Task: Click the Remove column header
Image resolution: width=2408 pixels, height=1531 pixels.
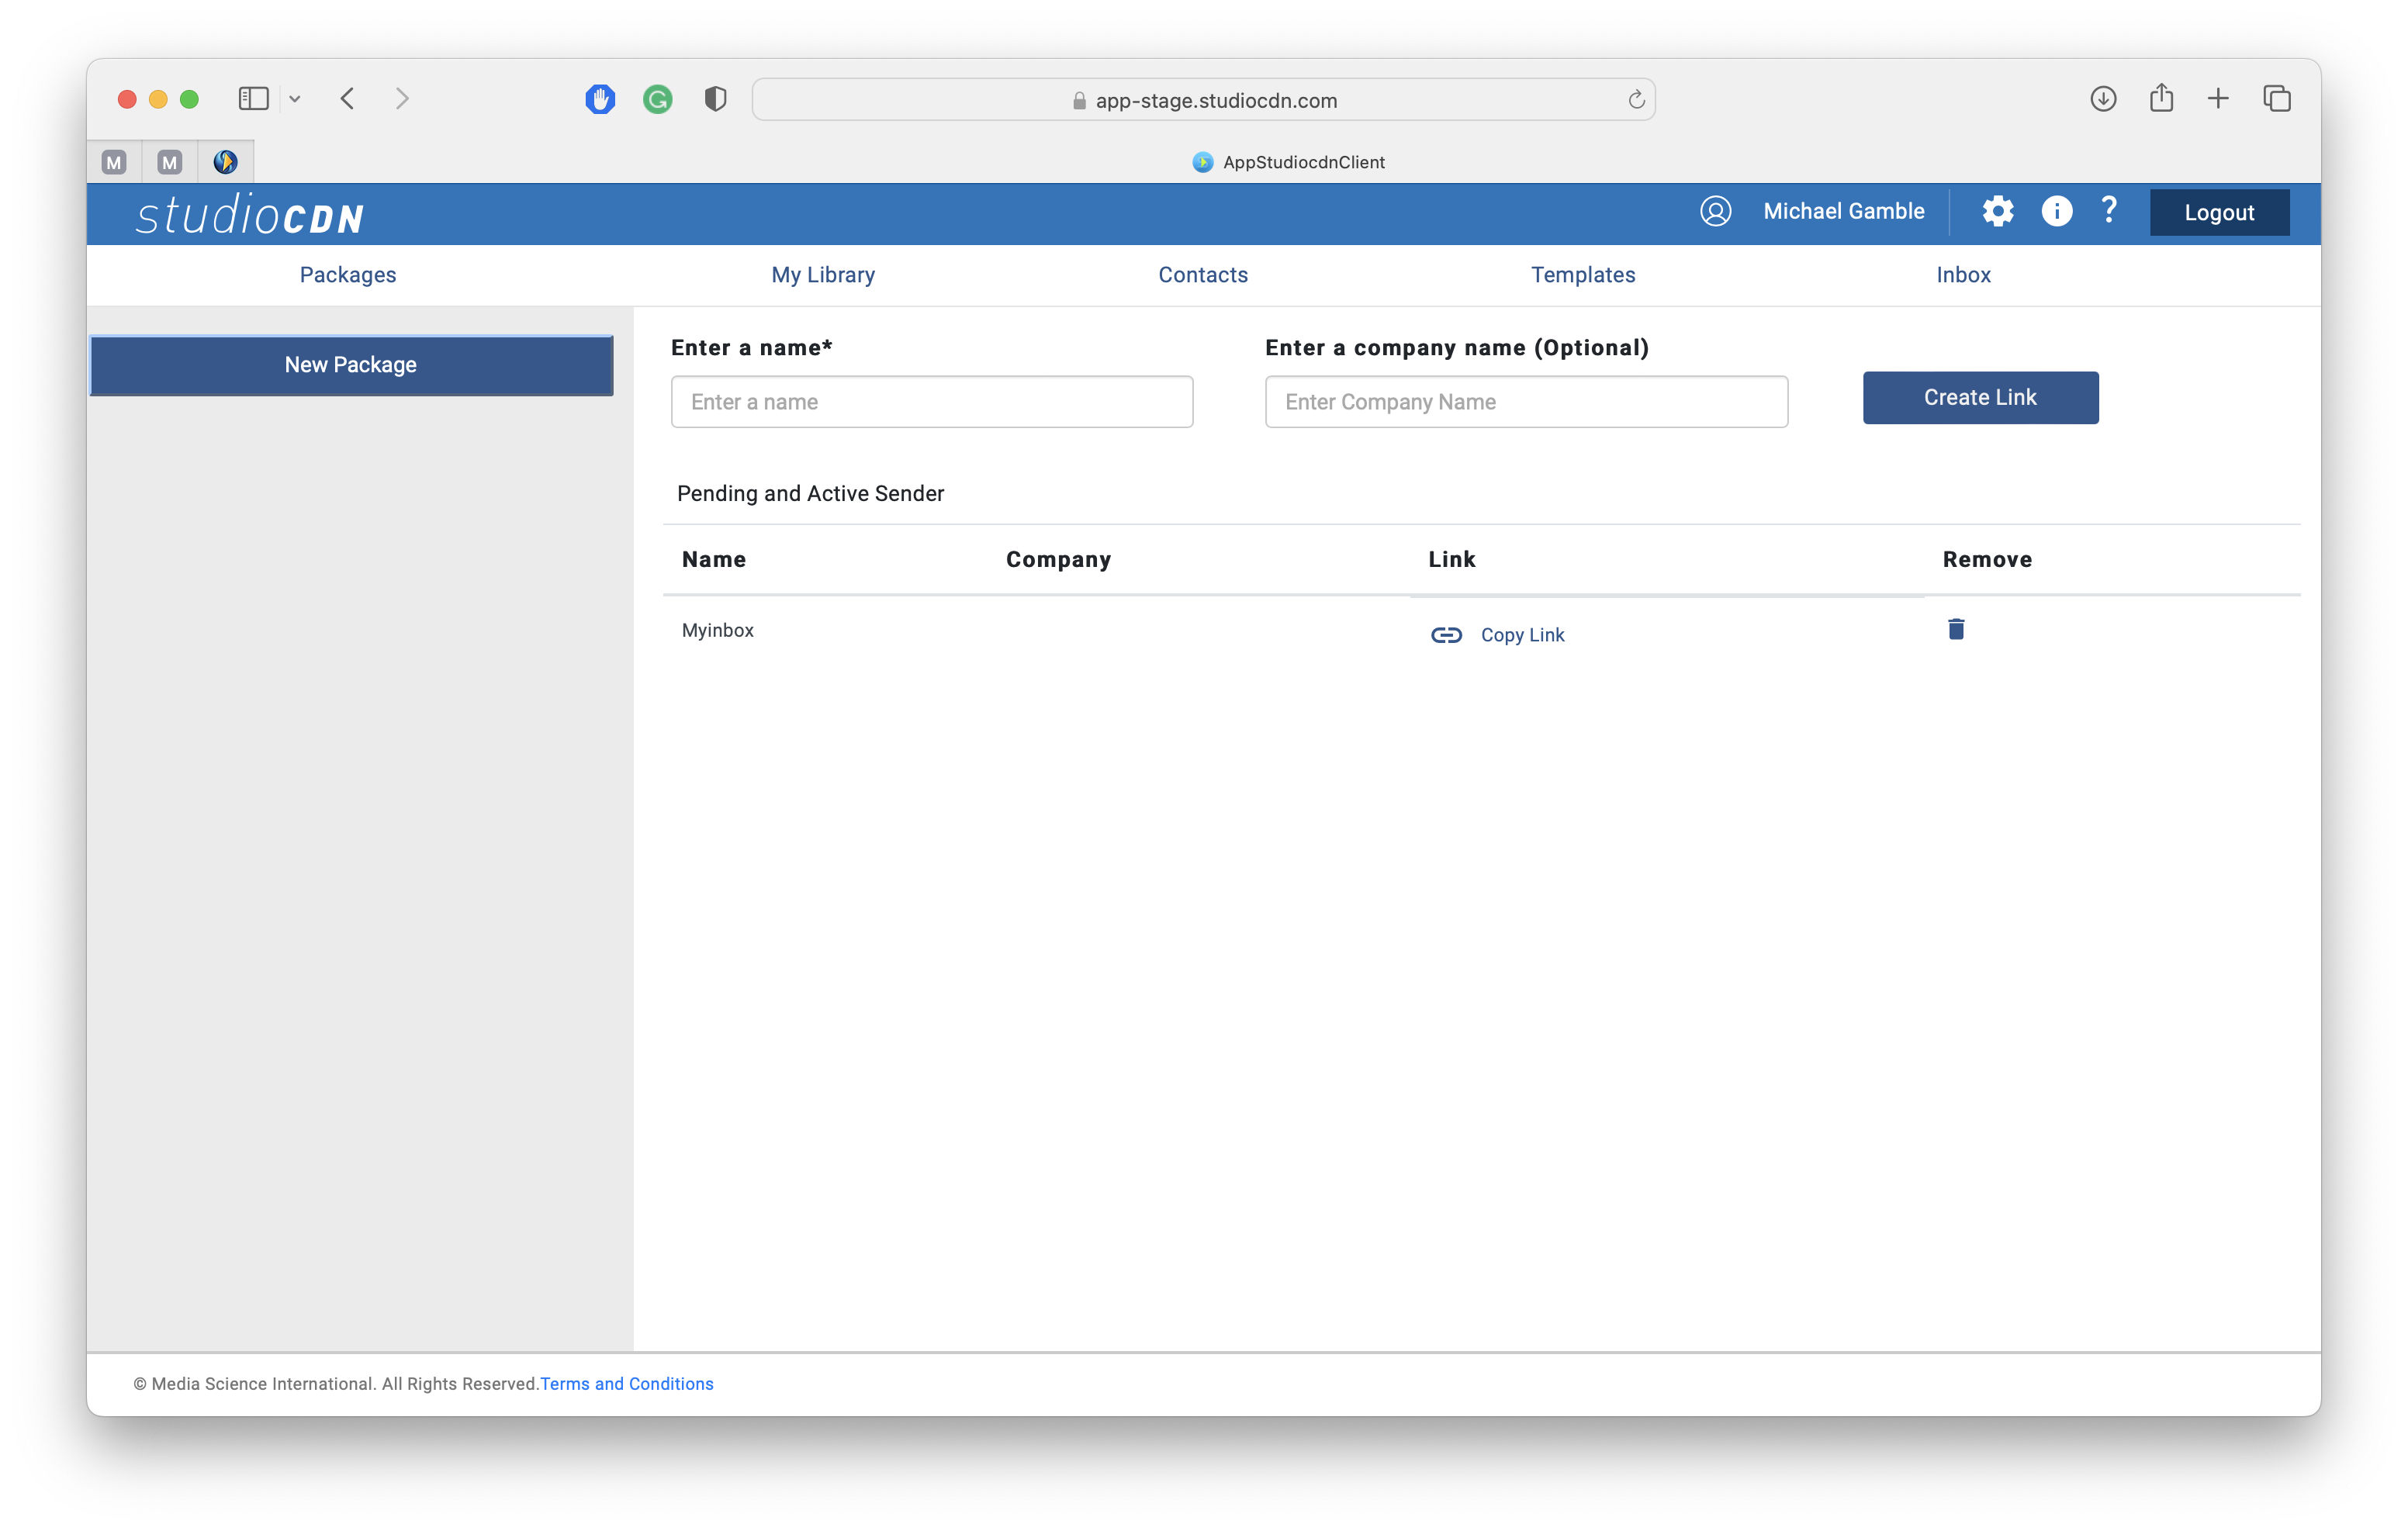Action: 1987,560
